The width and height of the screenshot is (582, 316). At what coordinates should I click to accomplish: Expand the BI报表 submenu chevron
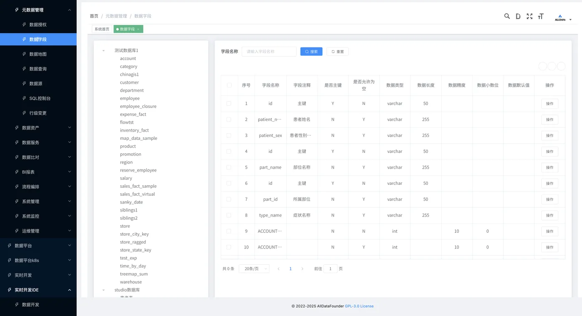point(69,172)
